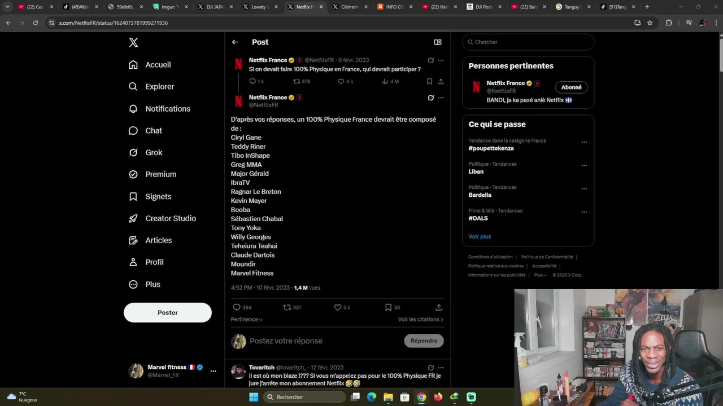Click the Chercher search field

(x=528, y=42)
